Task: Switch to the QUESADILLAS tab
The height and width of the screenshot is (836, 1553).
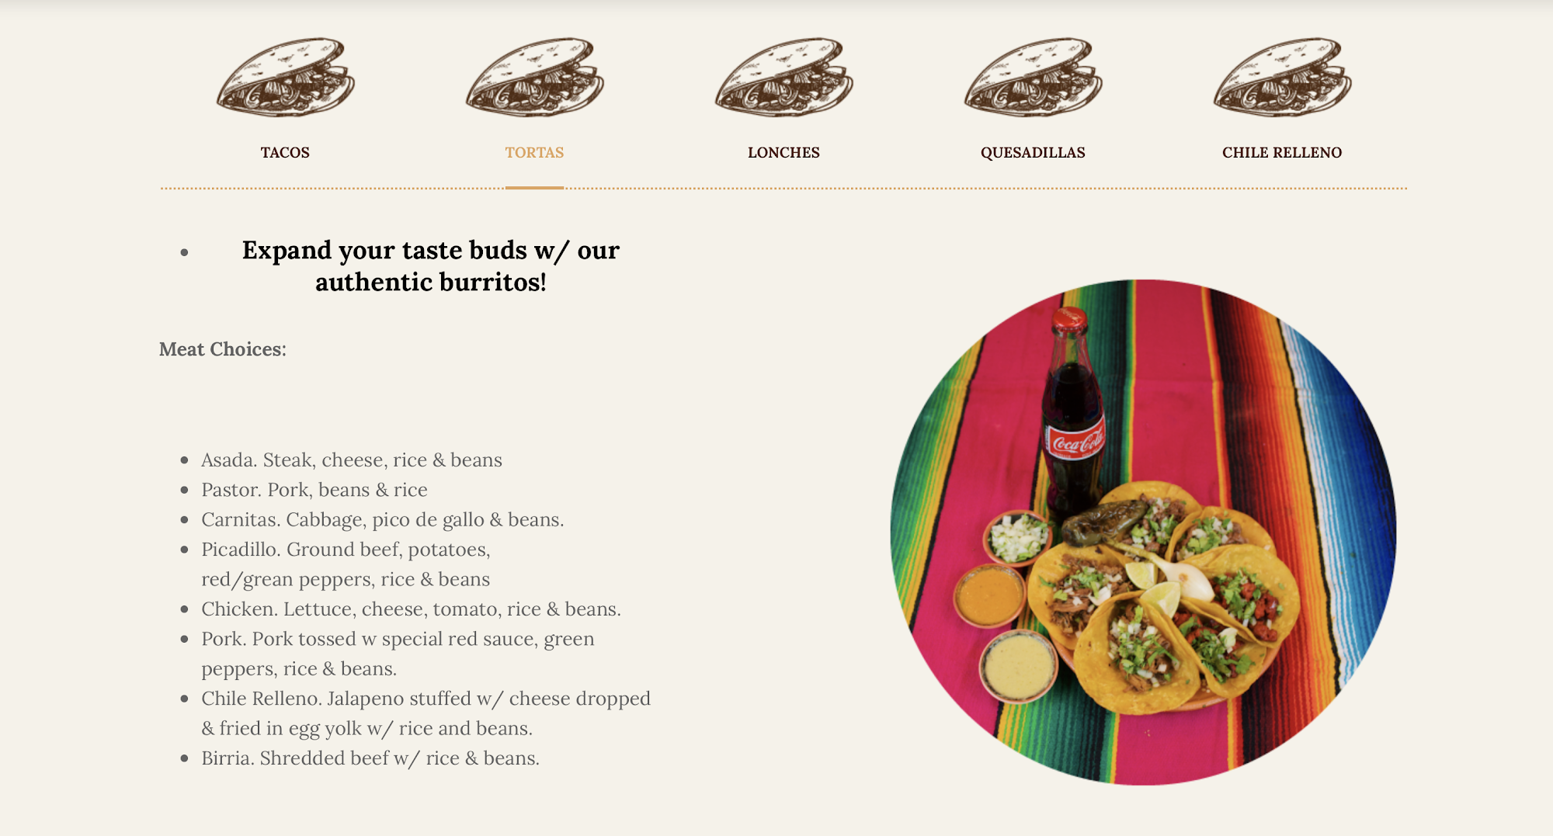Action: (x=1033, y=152)
